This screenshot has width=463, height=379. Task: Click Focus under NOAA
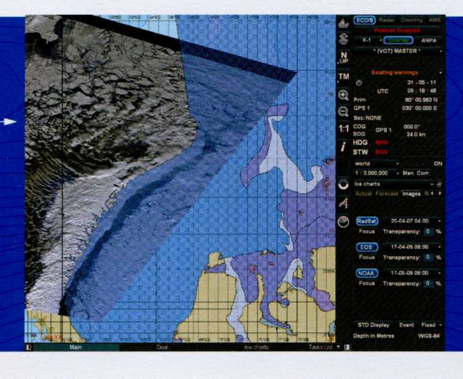point(367,283)
